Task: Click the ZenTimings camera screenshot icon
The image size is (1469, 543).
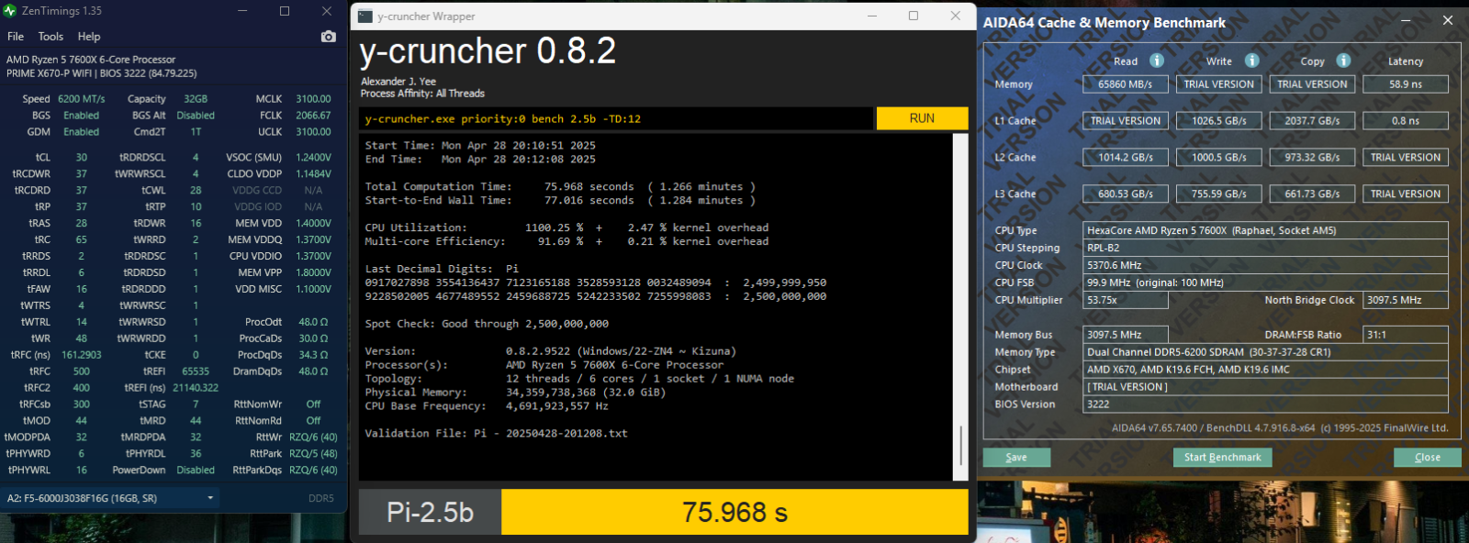Action: coord(329,37)
